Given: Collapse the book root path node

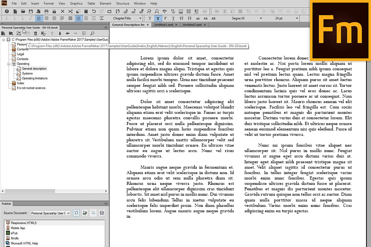Looking at the screenshot, I should [3, 40].
